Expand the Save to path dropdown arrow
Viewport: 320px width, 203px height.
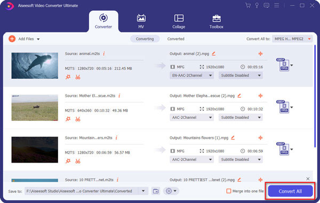click(x=143, y=191)
